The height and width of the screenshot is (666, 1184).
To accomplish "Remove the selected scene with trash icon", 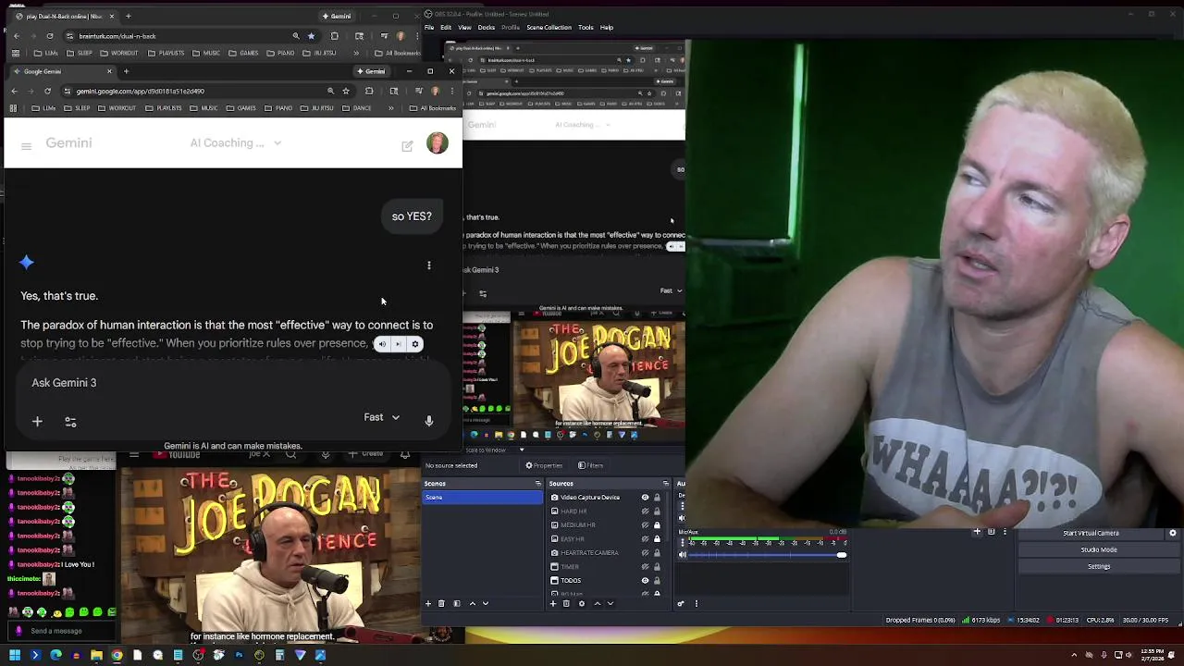I will pos(441,603).
